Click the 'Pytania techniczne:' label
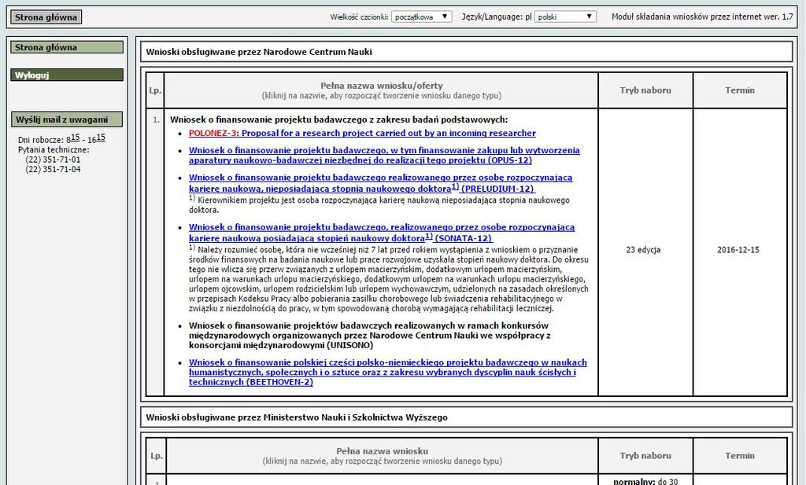 pos(54,150)
